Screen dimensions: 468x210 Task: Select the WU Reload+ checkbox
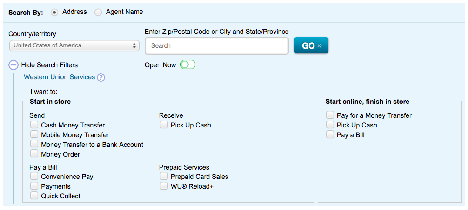point(164,186)
